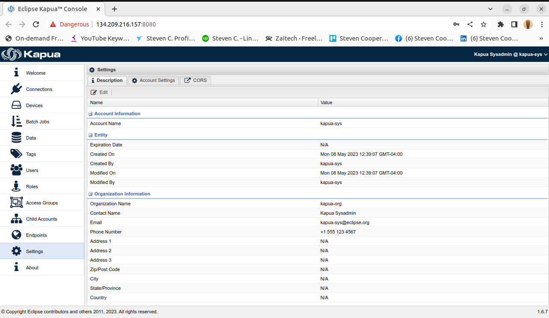Viewport: 549px width, 318px height.
Task: Select the kapua-sys@eclipse.org email value
Action: [x=345, y=222]
